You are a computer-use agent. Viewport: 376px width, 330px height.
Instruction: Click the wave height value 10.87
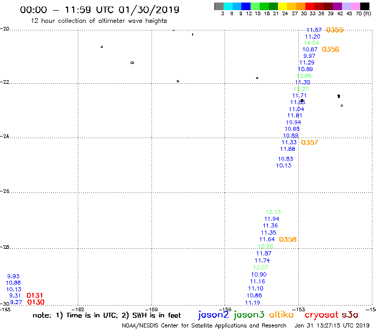pos(309,49)
